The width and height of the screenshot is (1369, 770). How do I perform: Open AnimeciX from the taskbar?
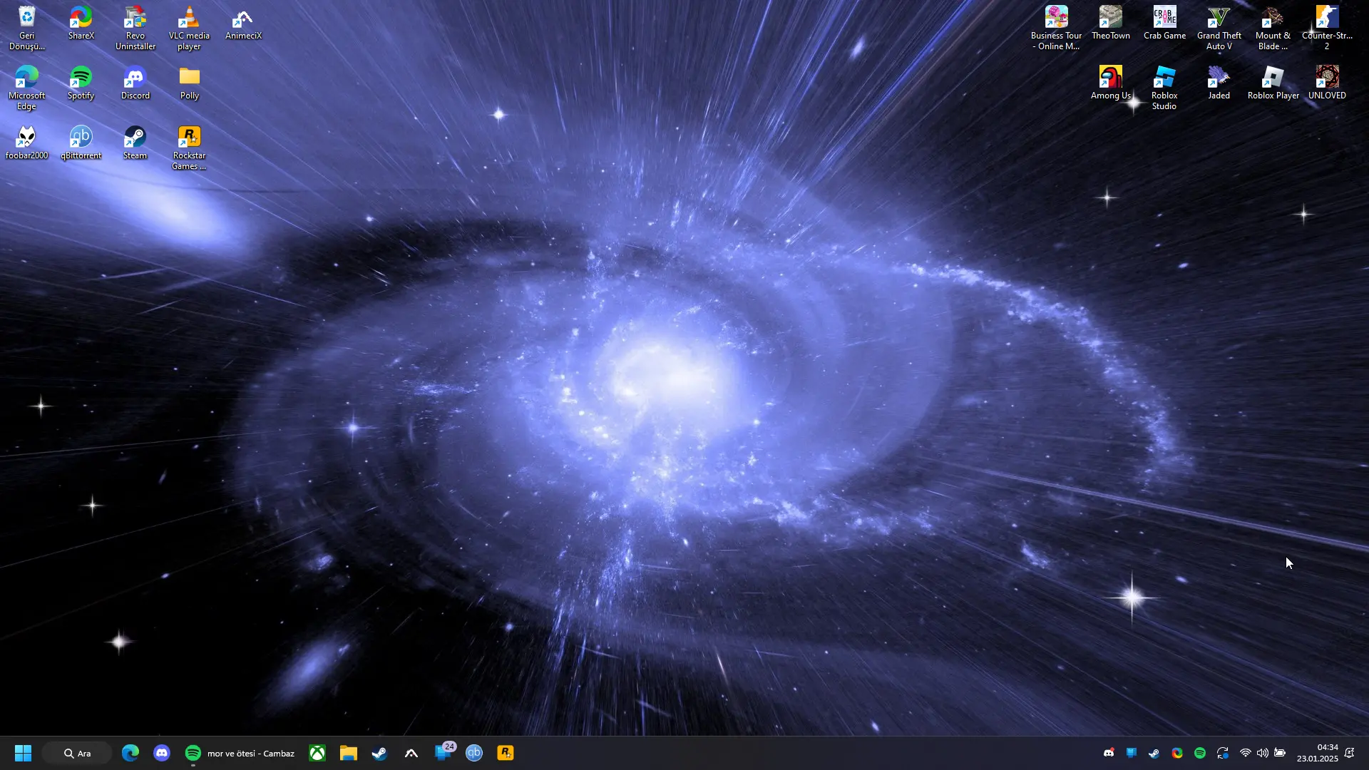coord(411,753)
